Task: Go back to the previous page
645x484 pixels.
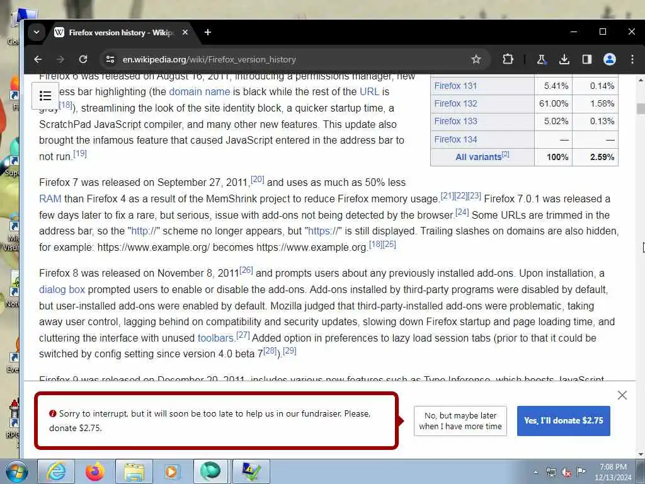Action: 38,59
